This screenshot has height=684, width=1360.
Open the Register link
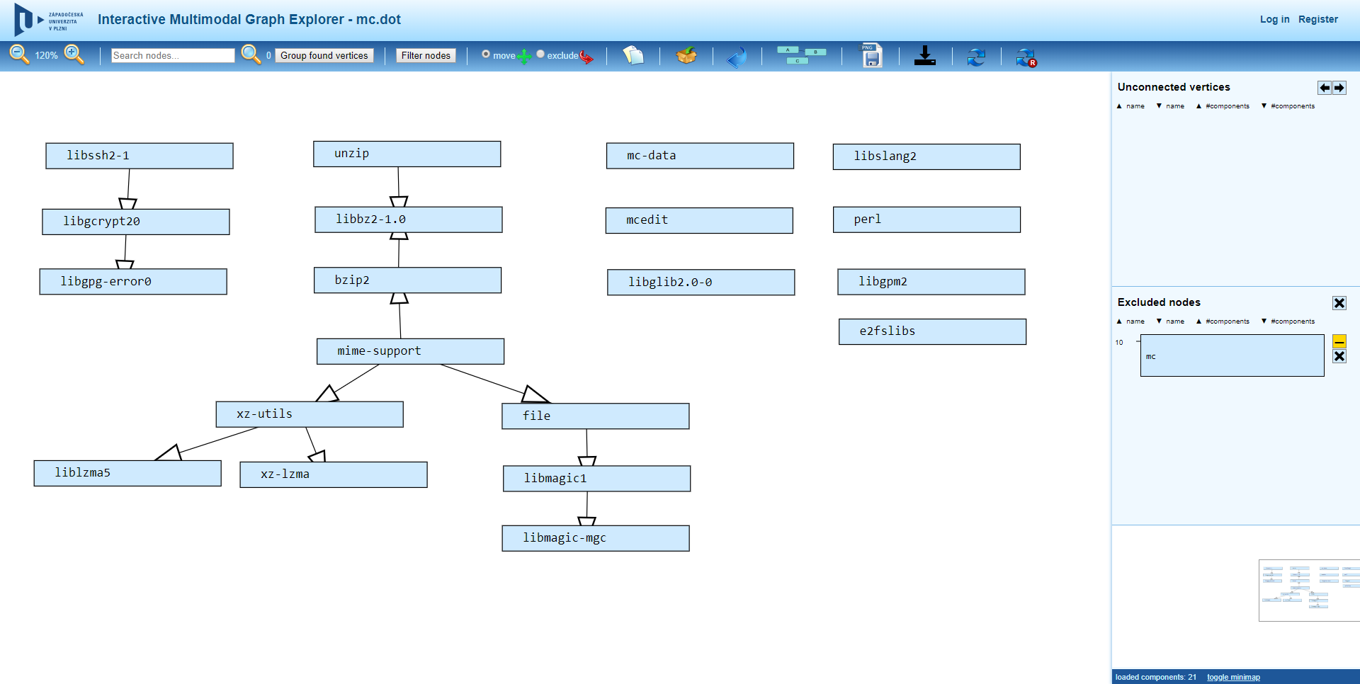[x=1318, y=19]
